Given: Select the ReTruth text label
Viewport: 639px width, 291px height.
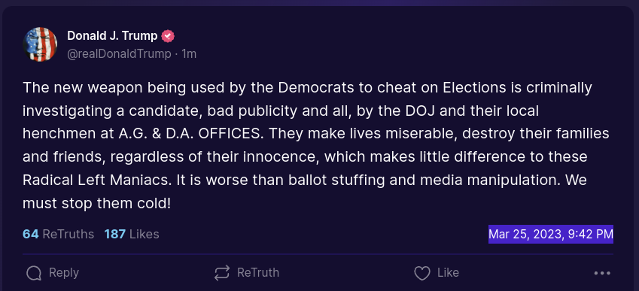Looking at the screenshot, I should tap(258, 273).
